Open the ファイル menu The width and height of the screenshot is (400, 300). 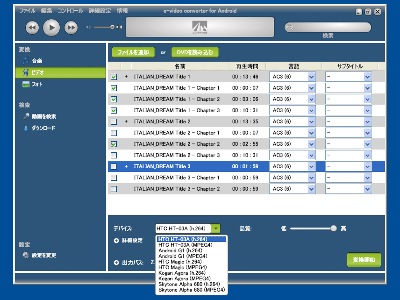(27, 11)
